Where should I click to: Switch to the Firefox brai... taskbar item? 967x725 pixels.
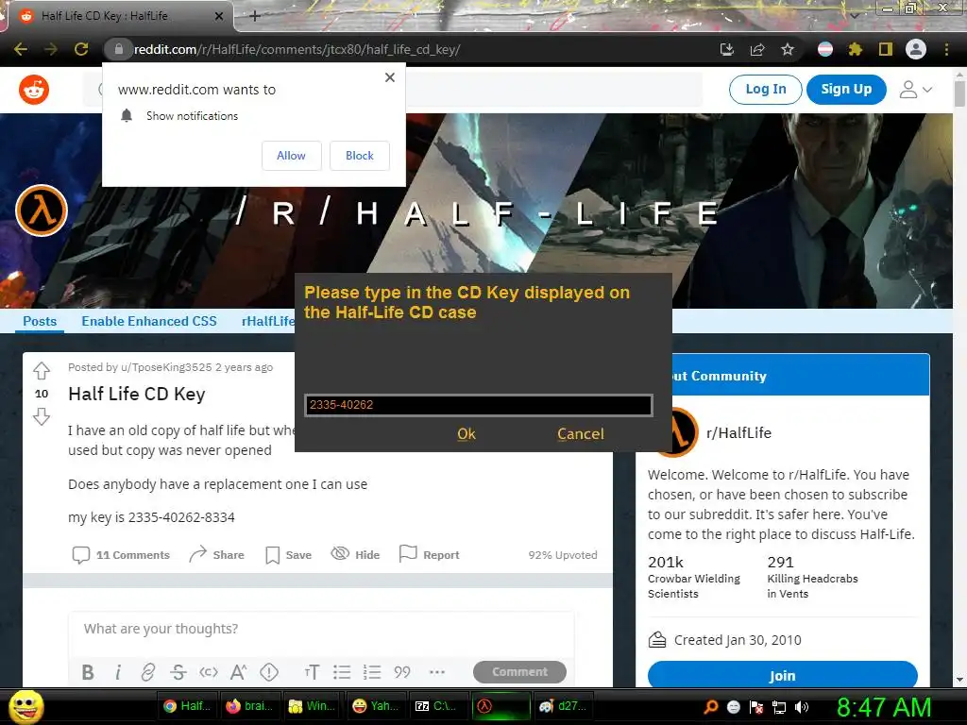[249, 706]
